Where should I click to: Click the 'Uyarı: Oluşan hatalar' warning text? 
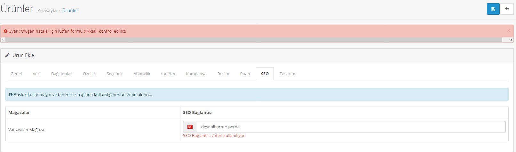click(67, 31)
